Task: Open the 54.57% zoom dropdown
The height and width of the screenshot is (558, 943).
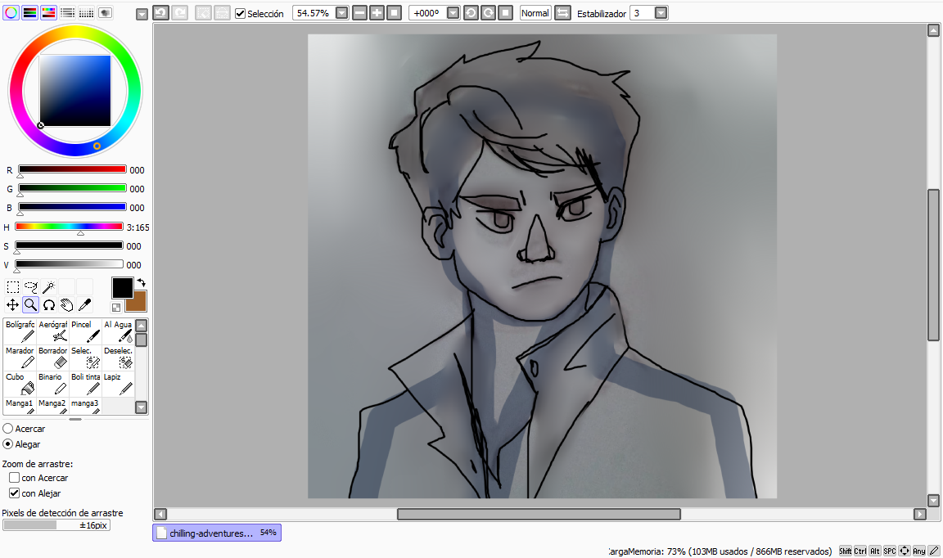Action: tap(341, 12)
